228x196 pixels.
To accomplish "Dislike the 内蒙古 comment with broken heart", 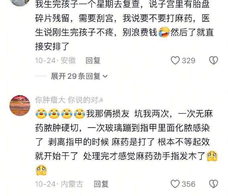I will click(213, 184).
